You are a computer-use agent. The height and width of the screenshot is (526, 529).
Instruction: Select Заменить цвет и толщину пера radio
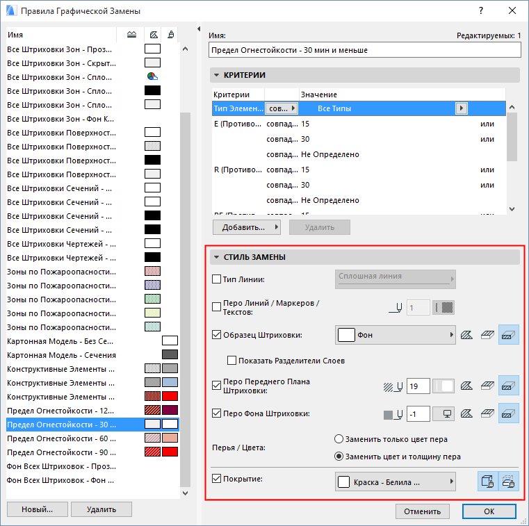[x=339, y=457]
